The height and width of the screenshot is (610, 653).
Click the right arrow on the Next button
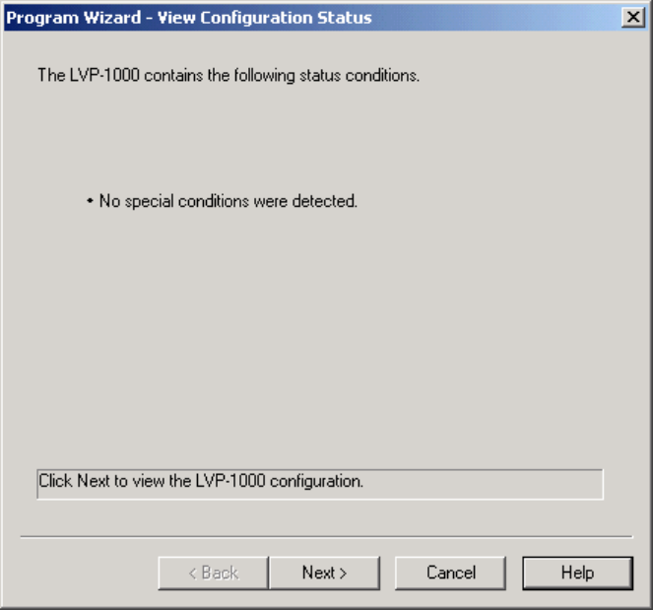(343, 574)
